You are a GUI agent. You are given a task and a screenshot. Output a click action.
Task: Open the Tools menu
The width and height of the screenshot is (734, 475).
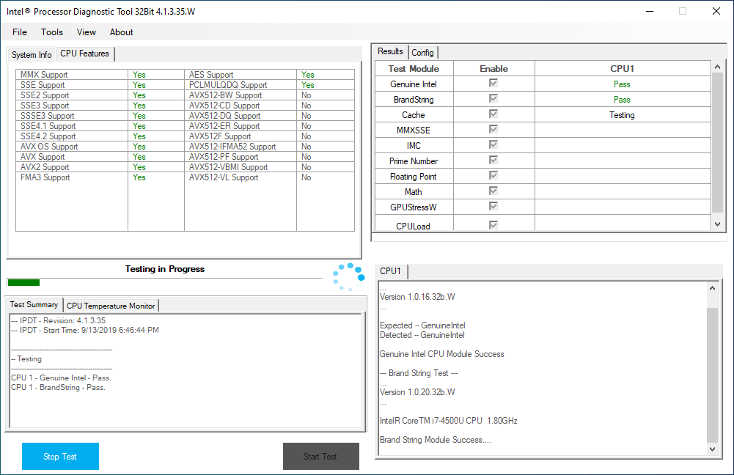point(52,32)
